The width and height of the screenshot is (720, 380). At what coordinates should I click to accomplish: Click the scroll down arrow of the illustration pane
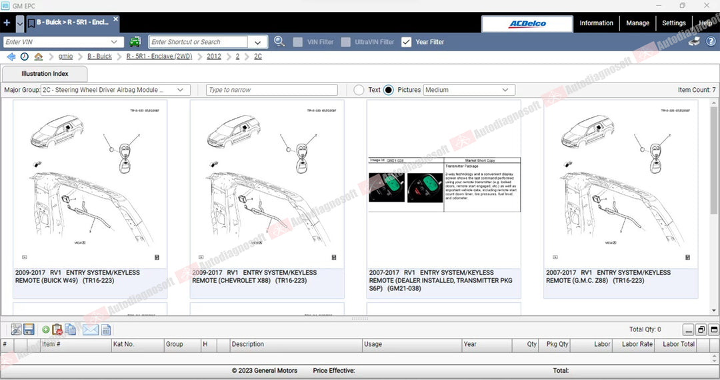pos(714,310)
